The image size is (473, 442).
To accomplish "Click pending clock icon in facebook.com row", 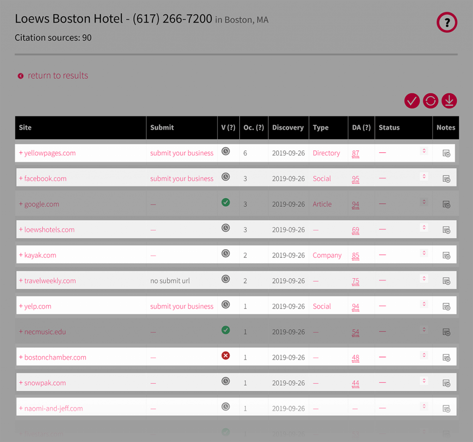I will click(225, 177).
